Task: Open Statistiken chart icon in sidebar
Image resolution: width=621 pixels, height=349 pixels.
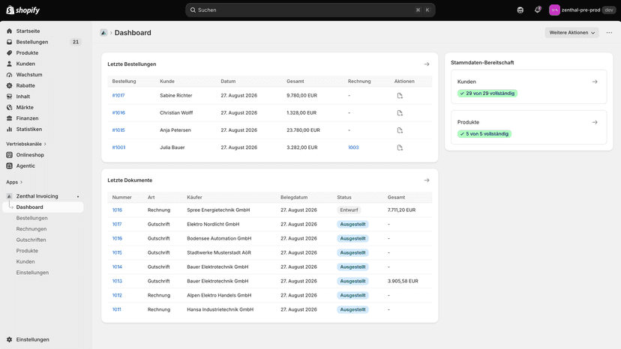Action: tap(10, 129)
